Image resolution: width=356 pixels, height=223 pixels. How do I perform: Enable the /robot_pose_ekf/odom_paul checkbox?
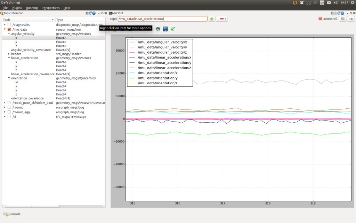pos(9,103)
